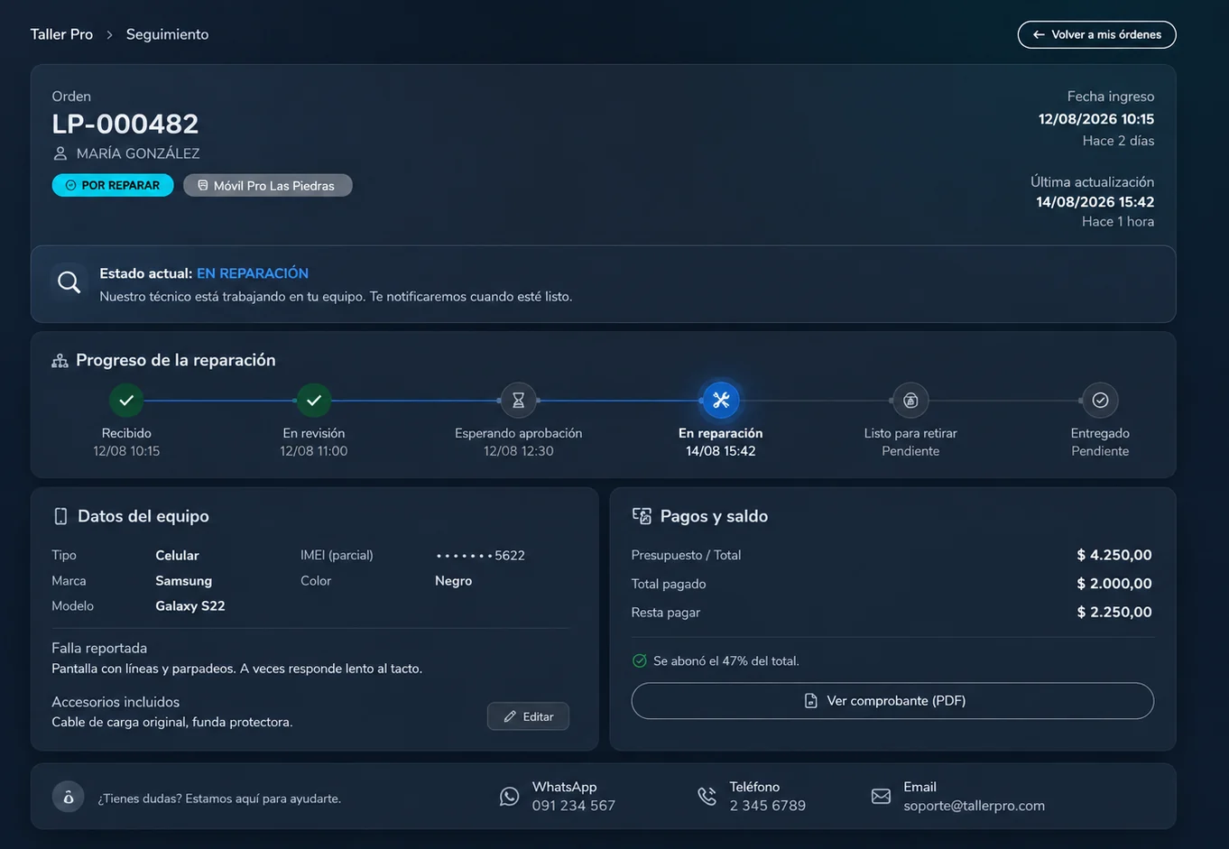Click the Accesorios incluidos description text

(x=171, y=722)
